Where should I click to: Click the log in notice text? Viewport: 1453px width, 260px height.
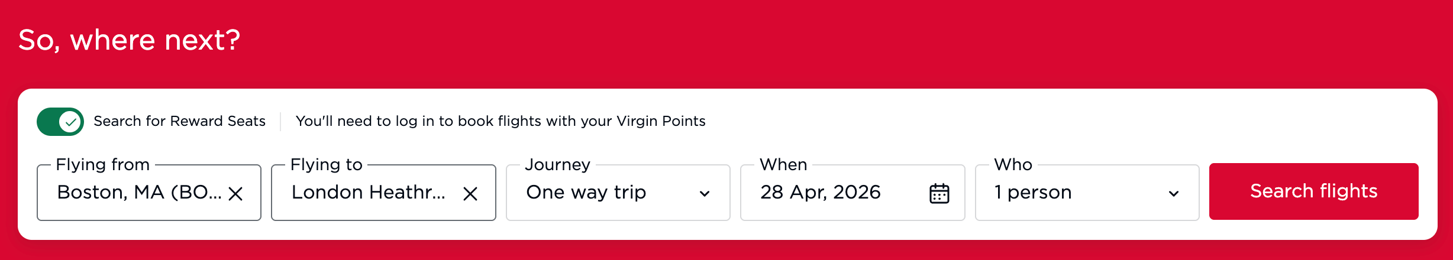point(500,121)
